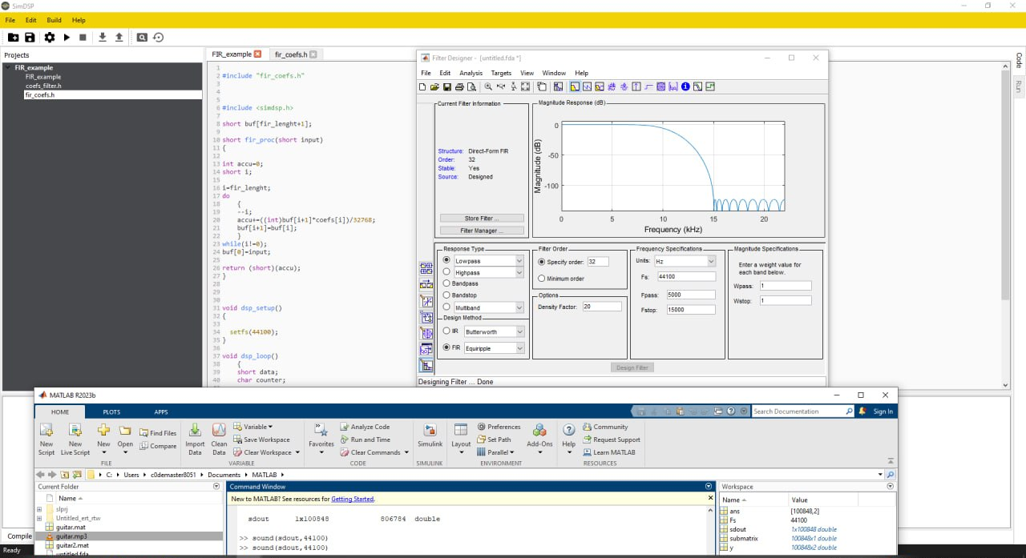Image resolution: width=1026 pixels, height=558 pixels.
Task: Click the SimDSP download arrow icon
Action: point(103,38)
